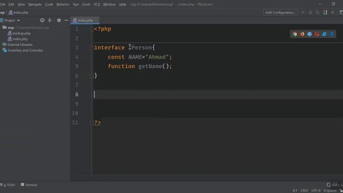Click the closing ?> tag on line 11
The width and height of the screenshot is (343, 193).
pyautogui.click(x=98, y=123)
